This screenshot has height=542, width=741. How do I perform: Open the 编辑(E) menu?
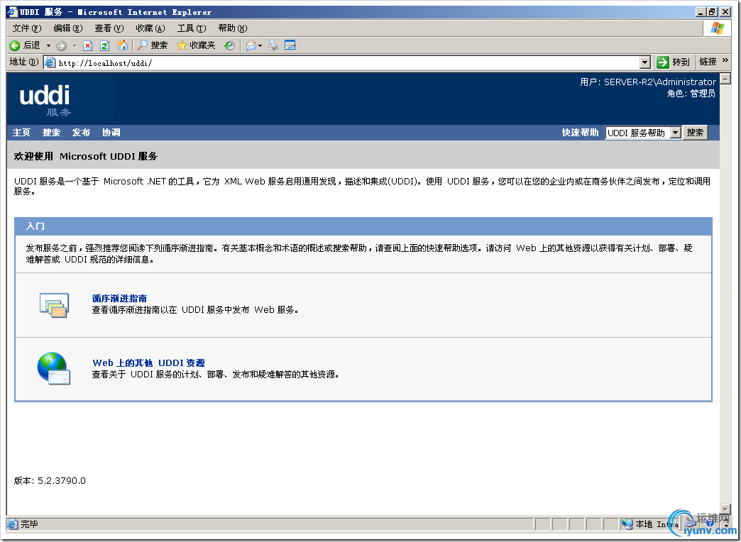coord(68,28)
